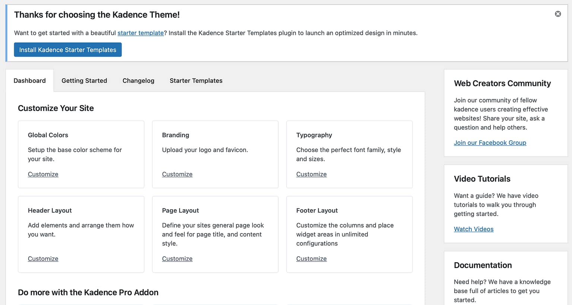Screen dimensions: 572x305
Task: Dismiss the Kadence Theme welcome notice
Action: coord(558,14)
